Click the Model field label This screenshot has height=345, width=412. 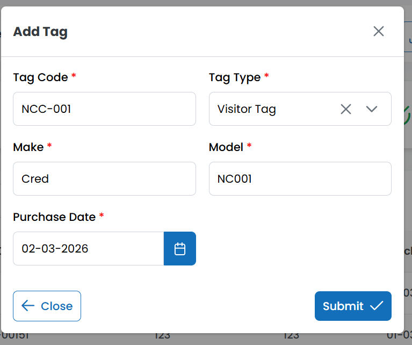226,147
